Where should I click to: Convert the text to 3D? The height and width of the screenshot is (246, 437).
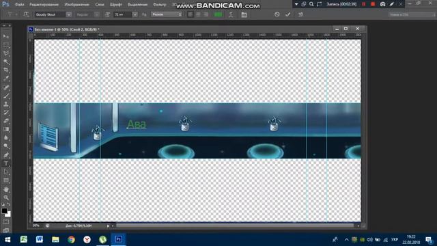click(300, 14)
